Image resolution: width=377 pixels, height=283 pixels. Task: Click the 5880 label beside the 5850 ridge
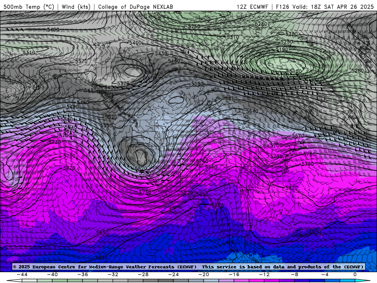(217, 205)
